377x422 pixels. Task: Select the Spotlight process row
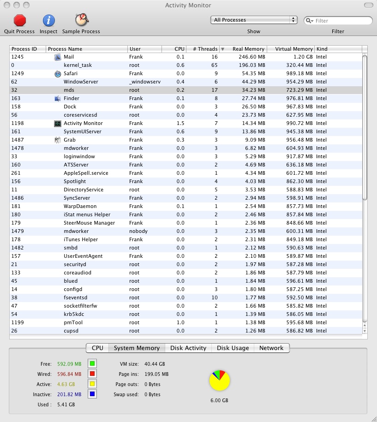186,181
